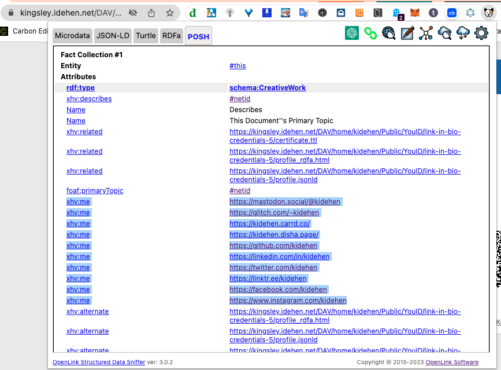
Task: Open the linktr.ee/kidehen link
Action: [x=268, y=279]
